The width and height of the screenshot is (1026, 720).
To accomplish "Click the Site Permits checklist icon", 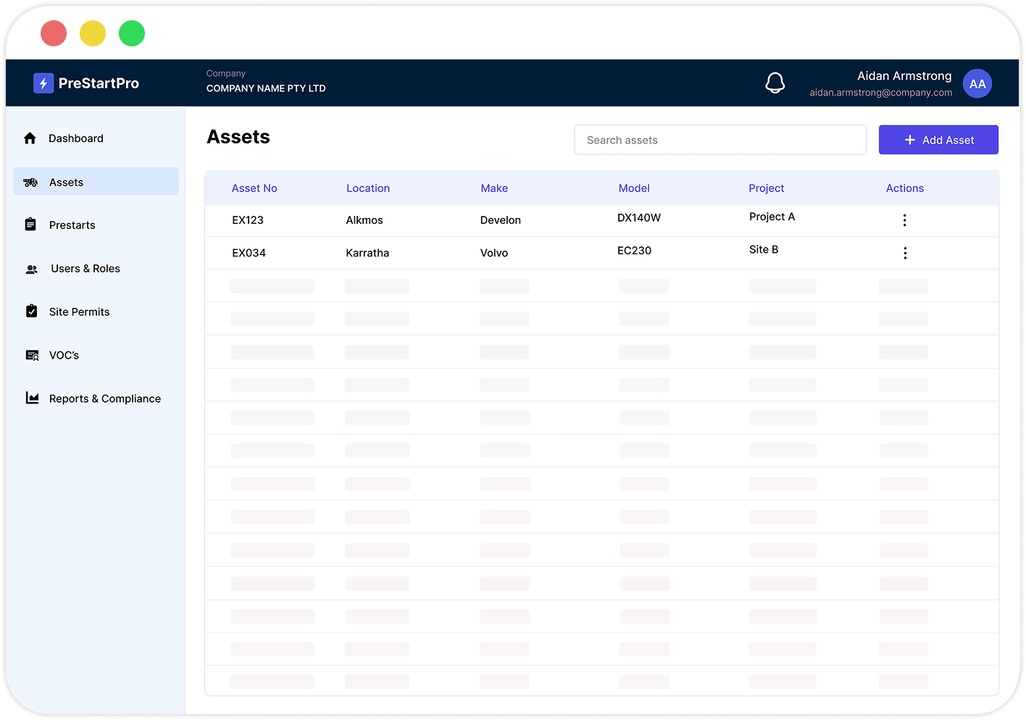I will (31, 311).
